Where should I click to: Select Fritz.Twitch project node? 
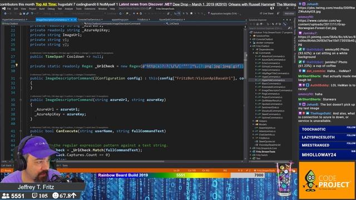(x=262, y=155)
